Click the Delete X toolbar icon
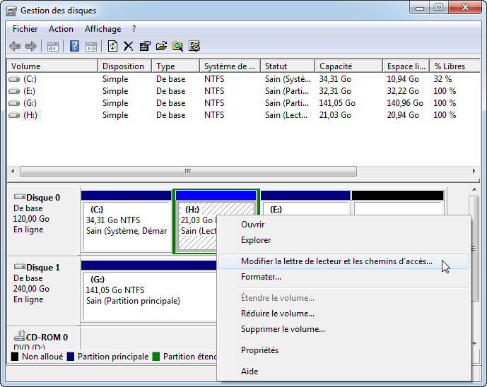Image resolution: width=487 pixels, height=387 pixels. click(128, 46)
